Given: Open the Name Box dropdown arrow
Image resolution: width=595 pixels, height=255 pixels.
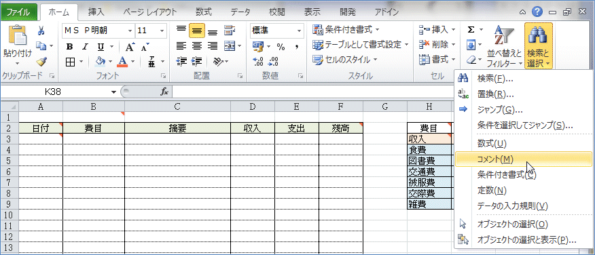Looking at the screenshot, I should 113,92.
